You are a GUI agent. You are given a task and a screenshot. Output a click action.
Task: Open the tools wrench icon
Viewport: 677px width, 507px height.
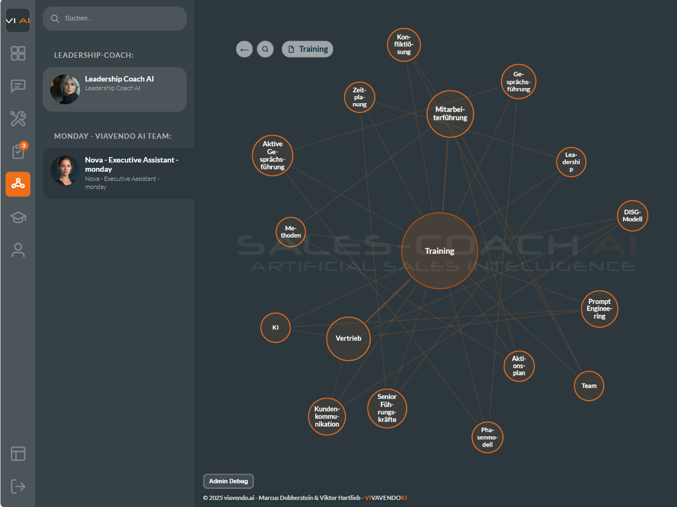[18, 118]
